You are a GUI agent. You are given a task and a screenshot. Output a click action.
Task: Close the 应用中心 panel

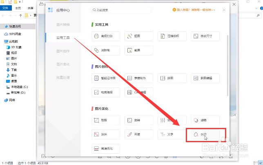[224, 10]
